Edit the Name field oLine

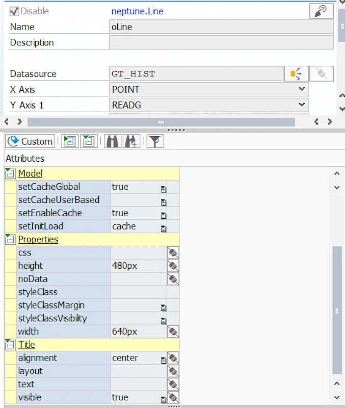221,27
